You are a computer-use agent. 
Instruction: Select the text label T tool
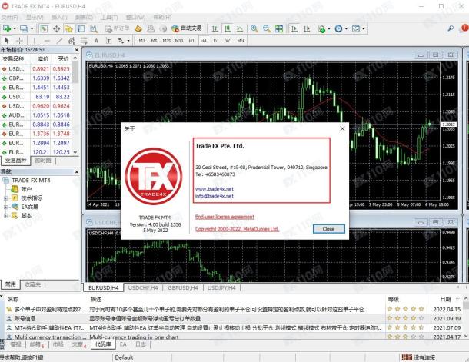(108, 41)
